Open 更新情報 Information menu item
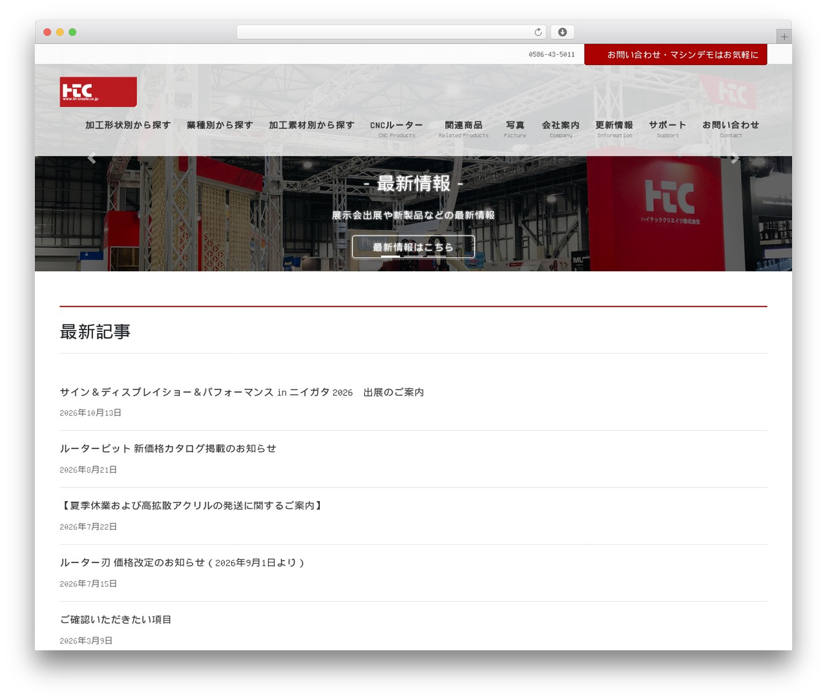 pyautogui.click(x=614, y=129)
